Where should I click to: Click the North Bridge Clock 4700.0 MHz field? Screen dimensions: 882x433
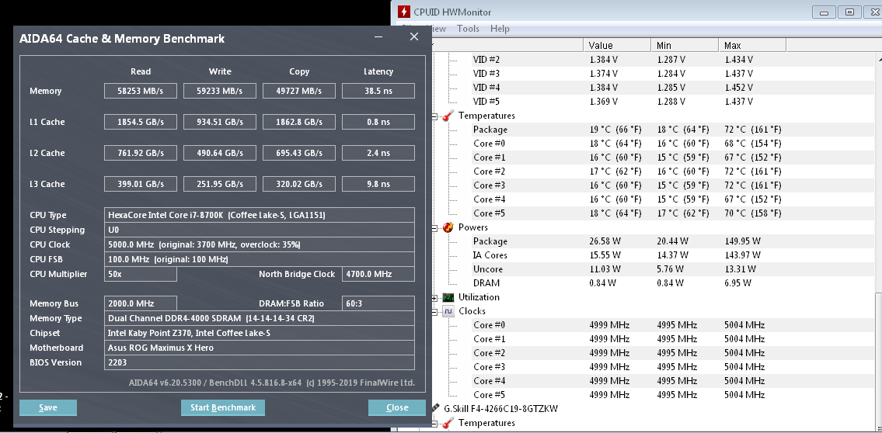coord(378,274)
